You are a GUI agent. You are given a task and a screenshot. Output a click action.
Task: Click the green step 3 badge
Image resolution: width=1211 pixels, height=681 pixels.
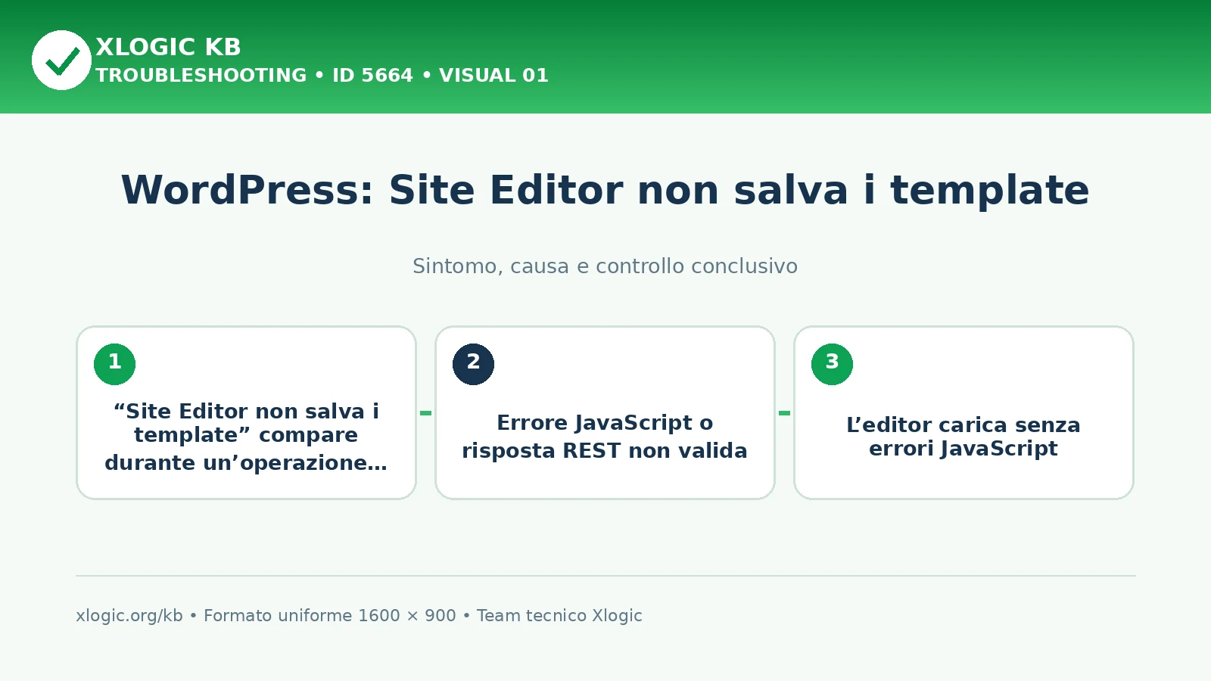832,364
